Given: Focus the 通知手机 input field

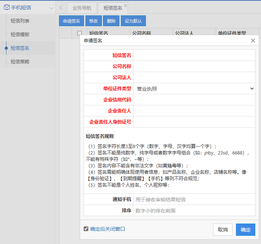Looking at the screenshot, I should pos(194,199).
